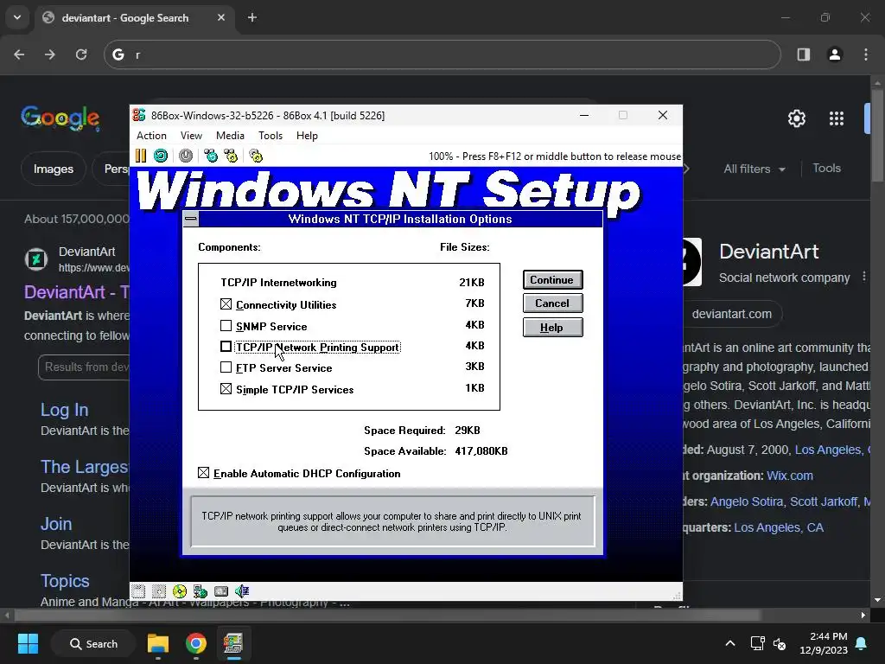Click Tools button on Google results
The image size is (885, 664).
(x=826, y=169)
